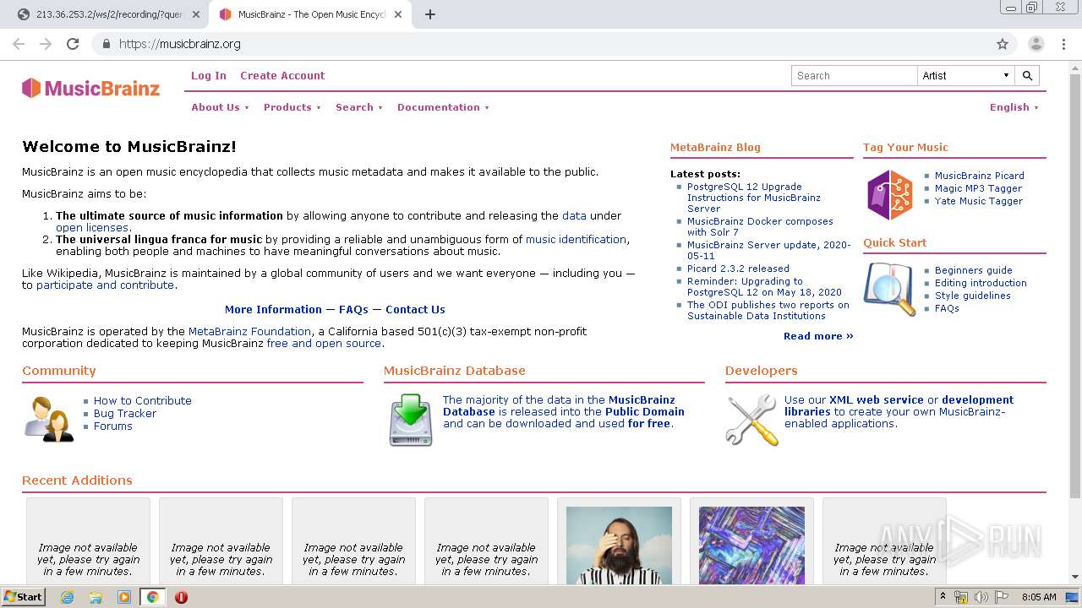Viewport: 1082px width, 608px height.
Task: Open the Style guidelines link
Action: coord(972,296)
